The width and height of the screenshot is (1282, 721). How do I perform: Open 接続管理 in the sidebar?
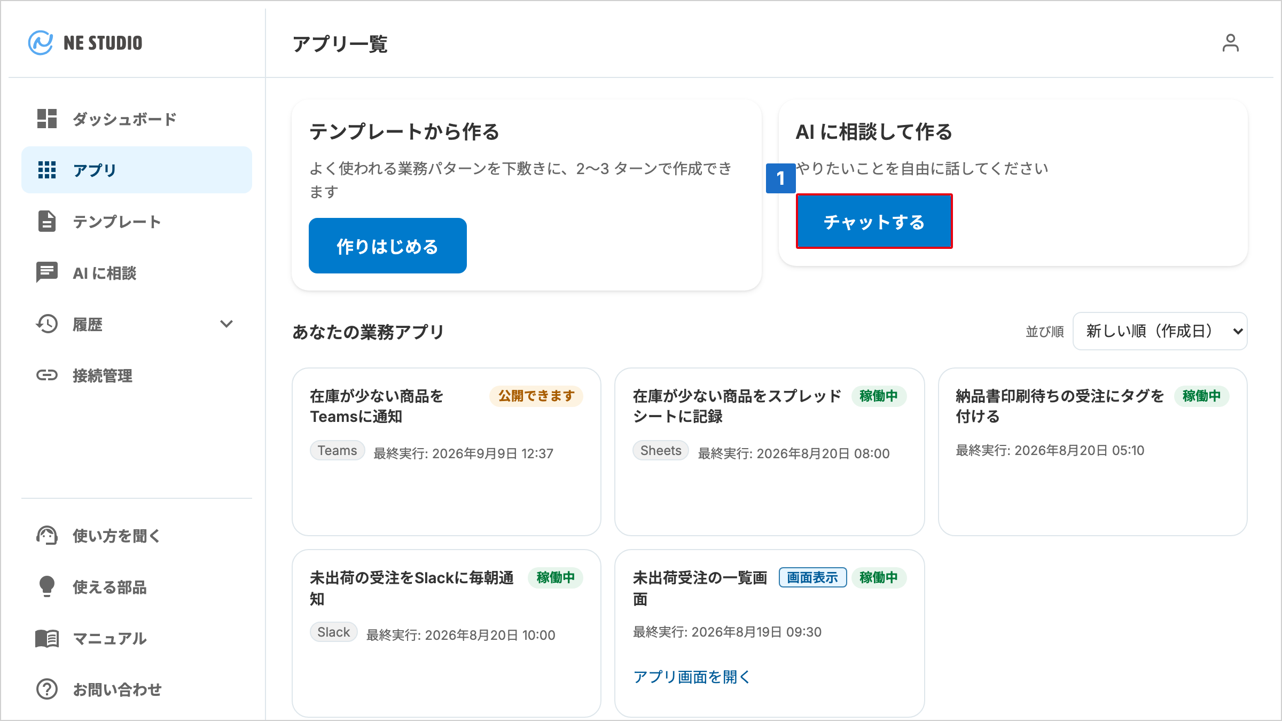pyautogui.click(x=137, y=375)
